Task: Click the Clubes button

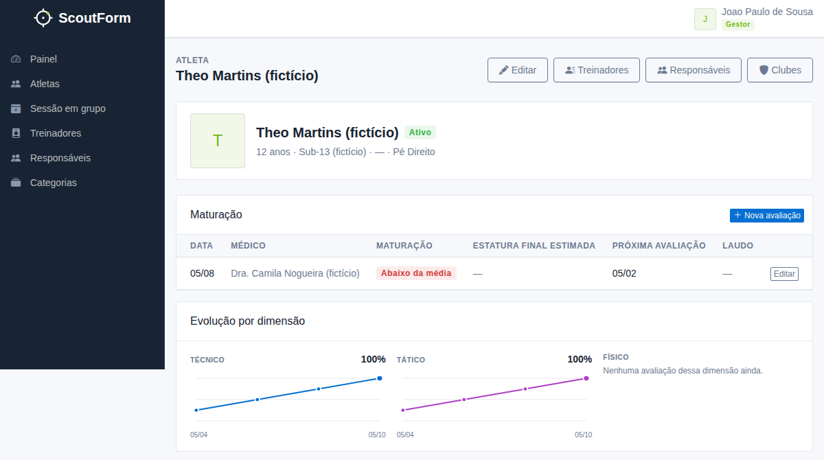Action: click(x=780, y=70)
